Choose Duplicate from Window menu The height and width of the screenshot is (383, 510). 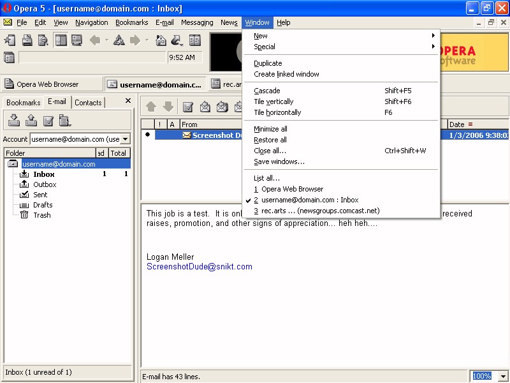click(x=342, y=63)
